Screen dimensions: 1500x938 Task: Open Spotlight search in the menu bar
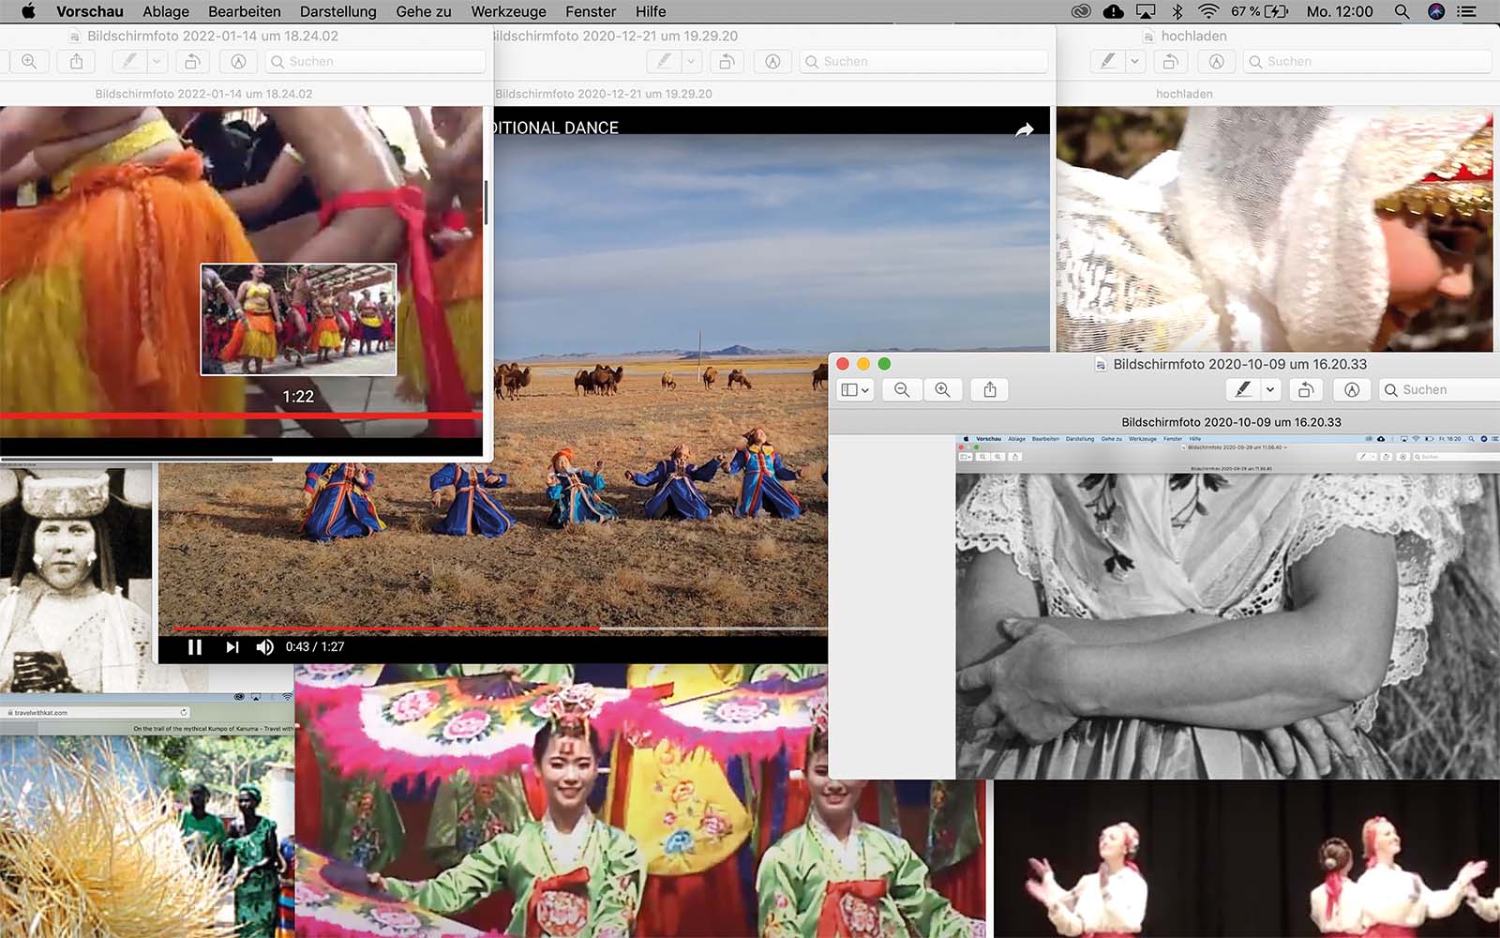coord(1402,11)
